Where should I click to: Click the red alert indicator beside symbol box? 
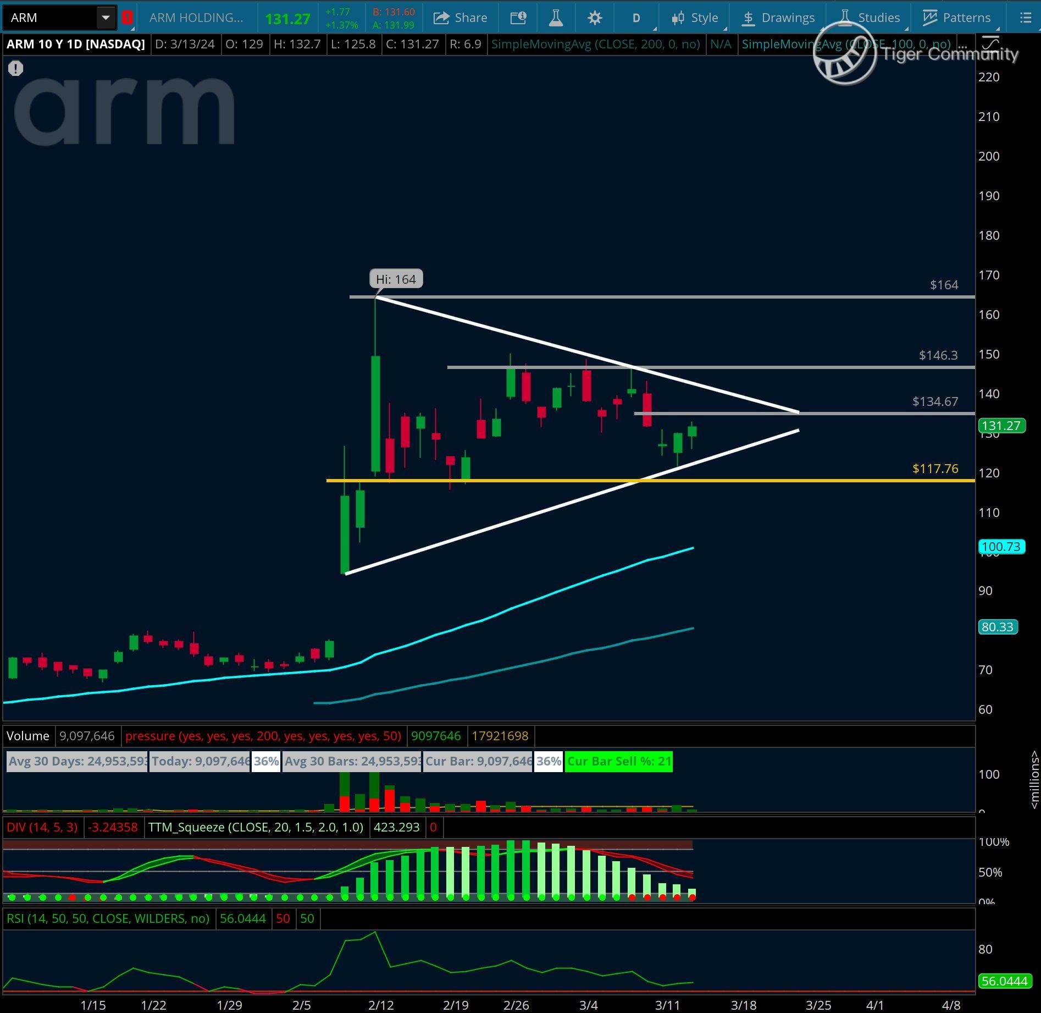tap(128, 18)
